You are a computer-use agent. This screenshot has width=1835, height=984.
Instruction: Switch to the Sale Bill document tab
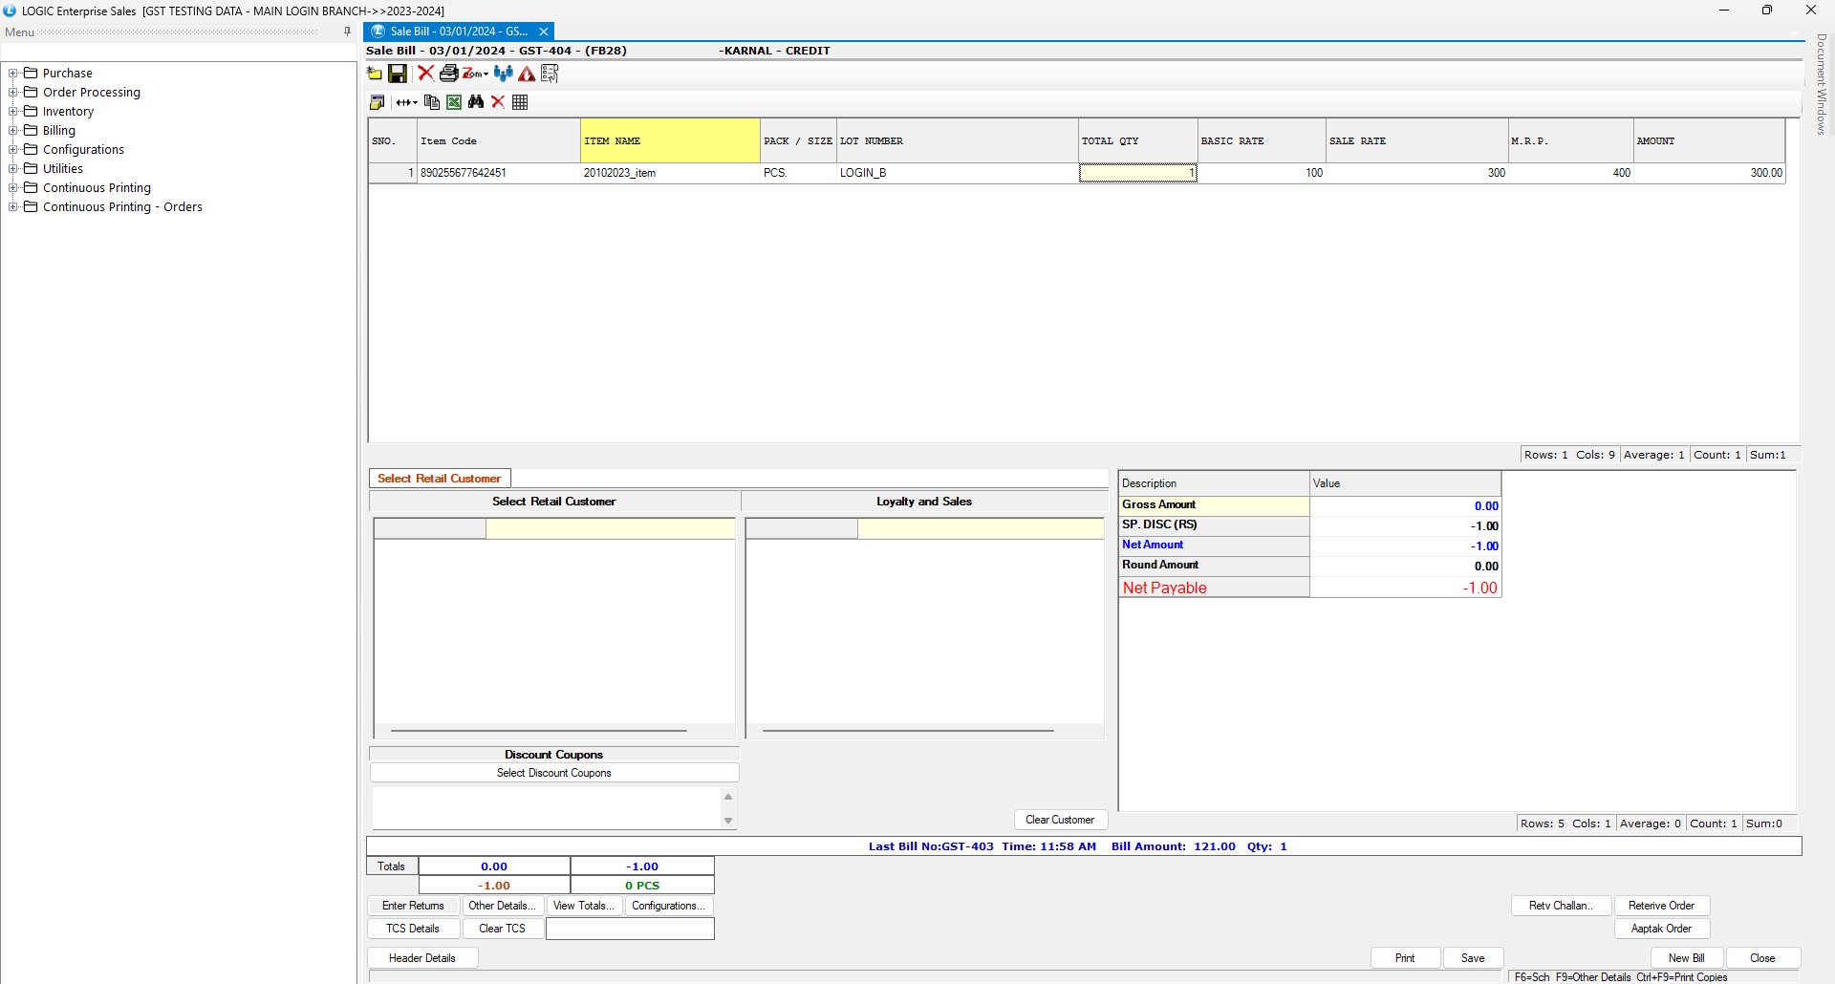(x=458, y=32)
